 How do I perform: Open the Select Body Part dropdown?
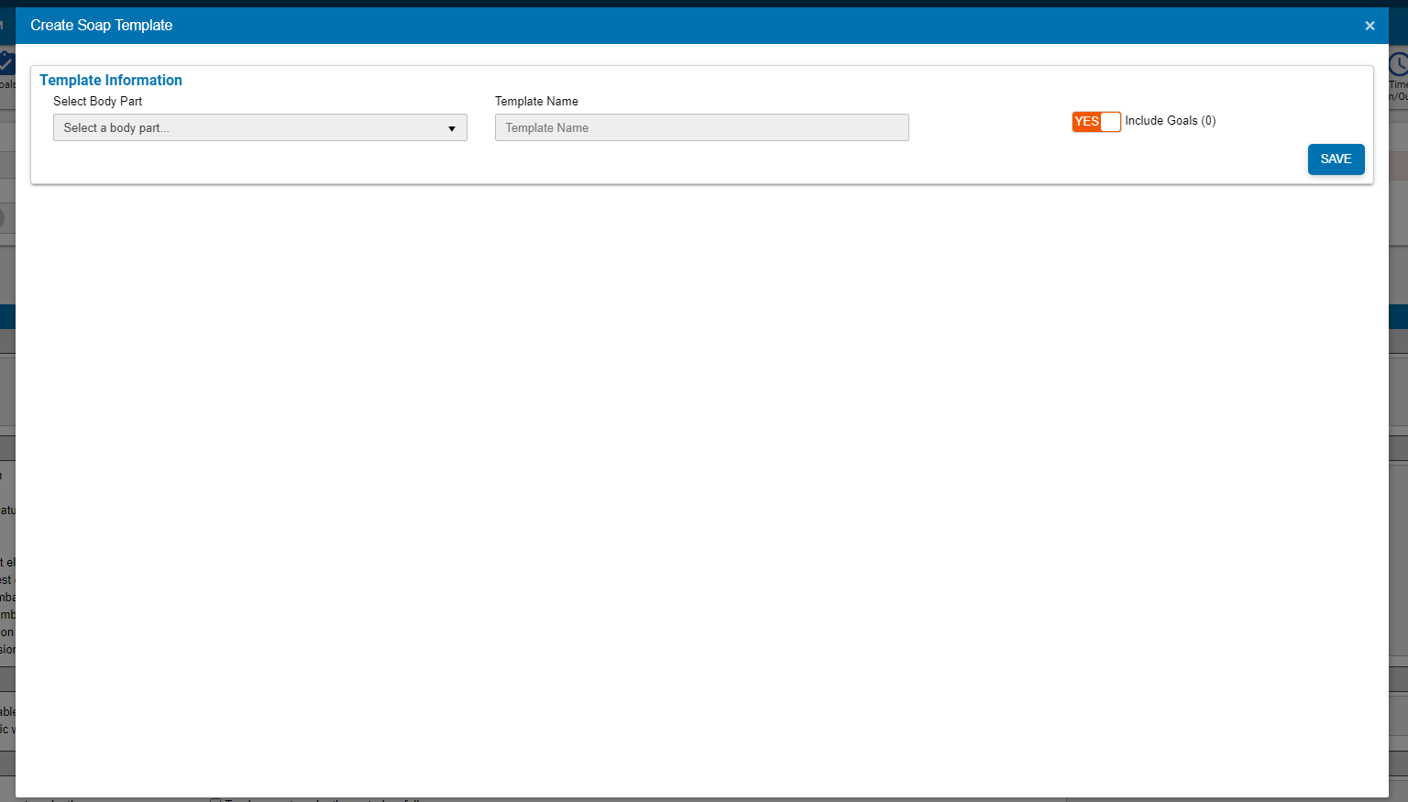click(x=259, y=127)
